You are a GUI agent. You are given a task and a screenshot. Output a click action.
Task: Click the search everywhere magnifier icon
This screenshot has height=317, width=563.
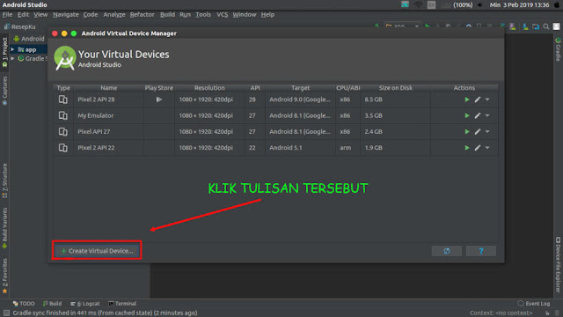545,26
